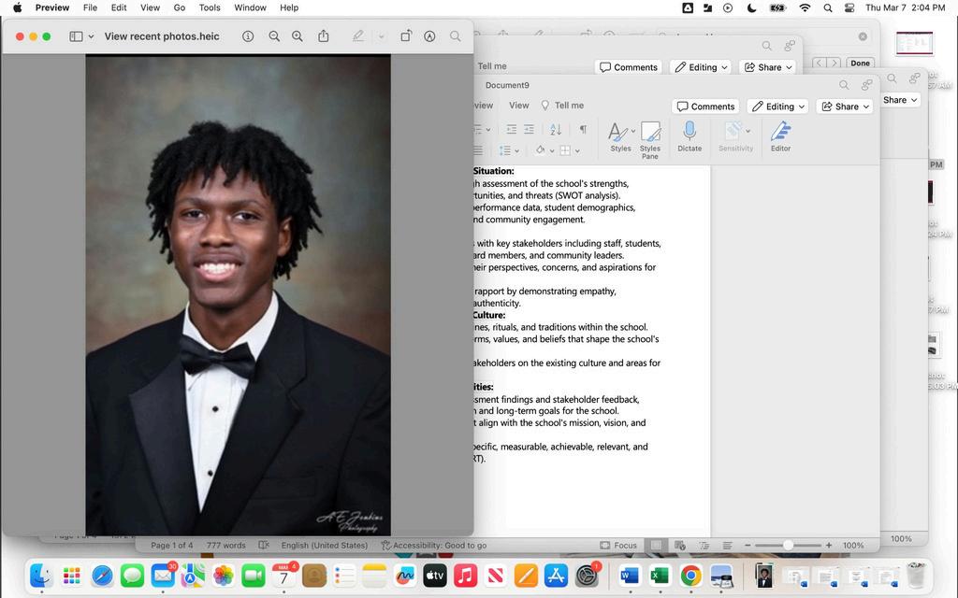Open Spotlight search in the menu bar
The height and width of the screenshot is (598, 958).
coord(827,7)
